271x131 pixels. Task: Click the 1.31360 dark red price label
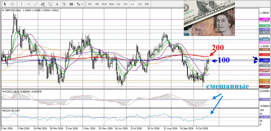tap(265, 87)
